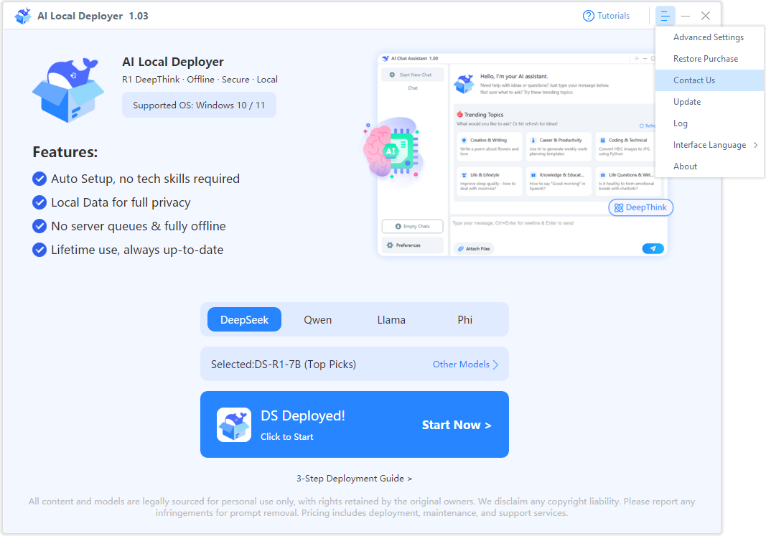Click the checkmark beside Lifetime use, always up-to-date

(39, 250)
